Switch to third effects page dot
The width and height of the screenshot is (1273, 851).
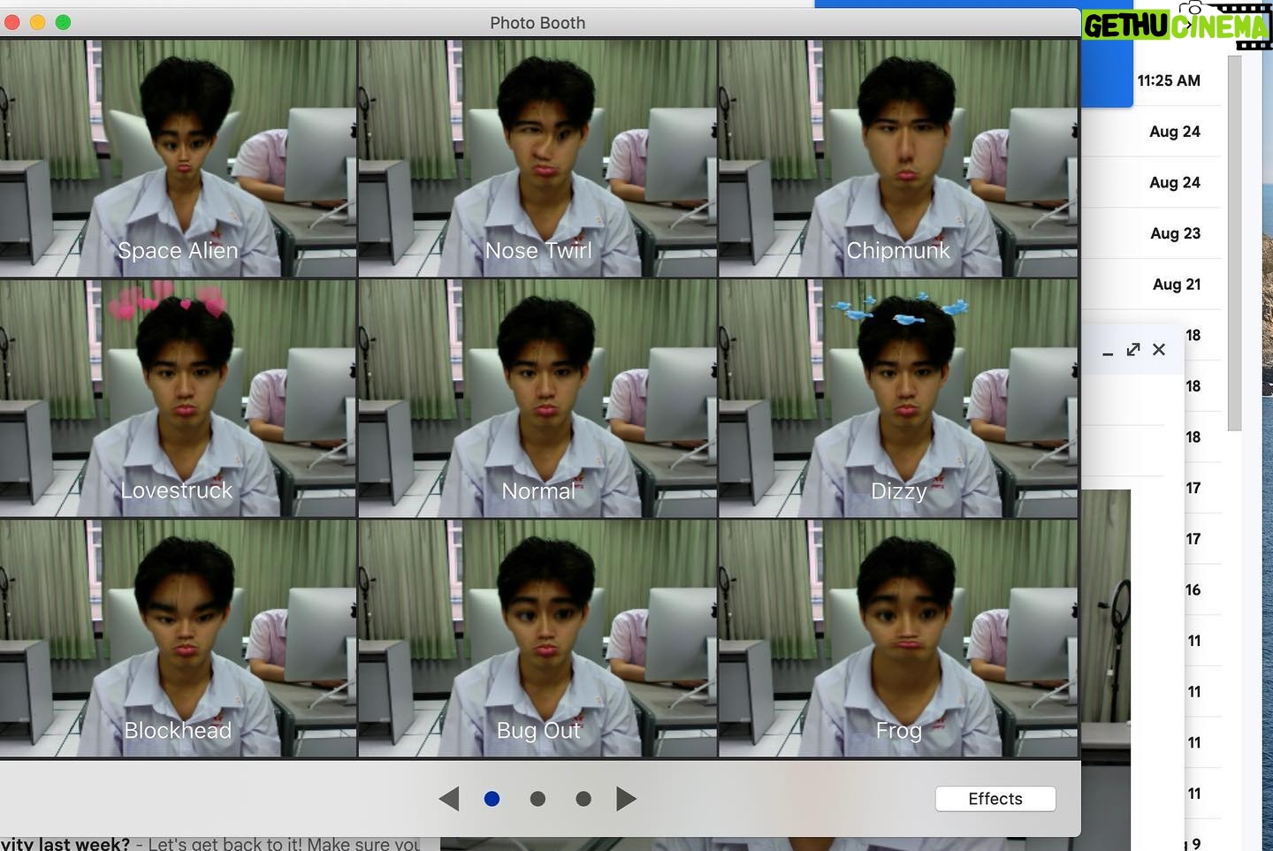tap(583, 799)
